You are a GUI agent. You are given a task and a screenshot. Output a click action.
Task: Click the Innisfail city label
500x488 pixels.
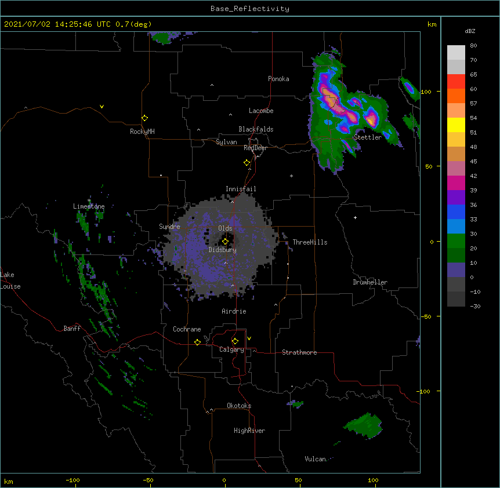pos(241,189)
